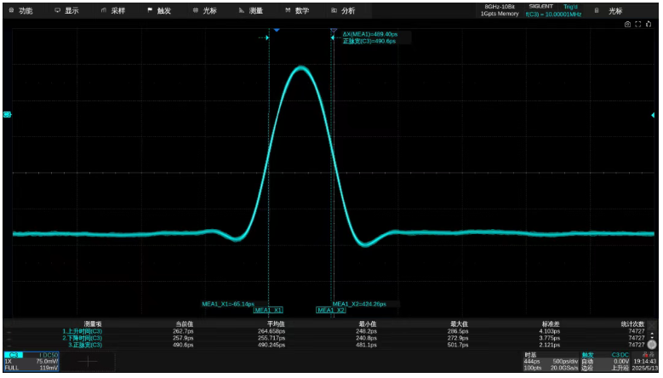Click the 上升沿 trigger slope text
The width and height of the screenshot is (663, 378).
(x=620, y=369)
